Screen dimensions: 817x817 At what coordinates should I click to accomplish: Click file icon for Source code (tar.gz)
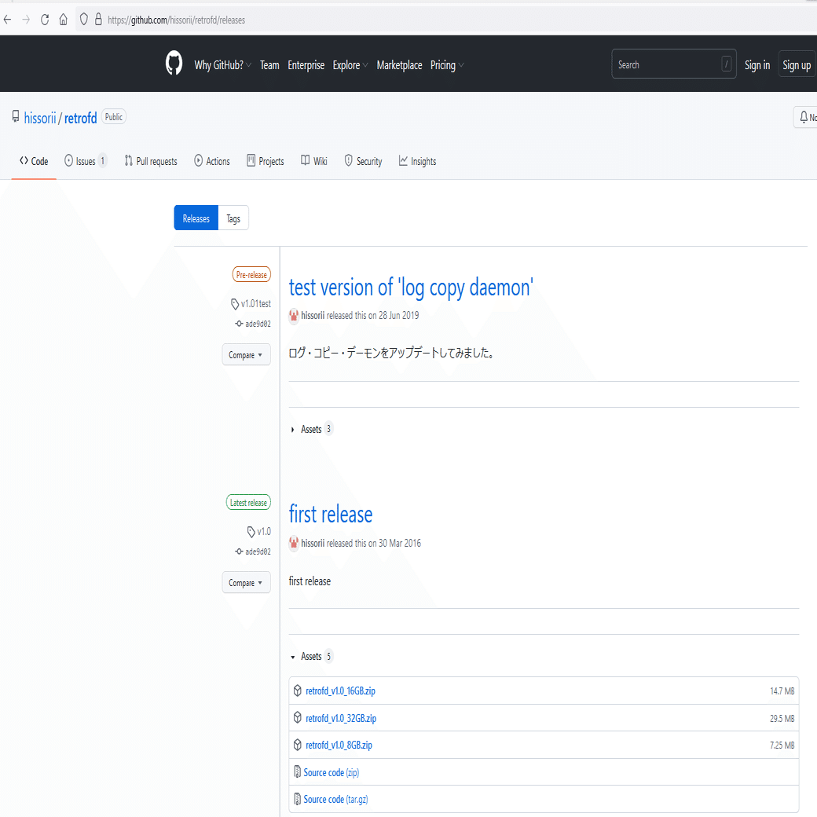[297, 799]
